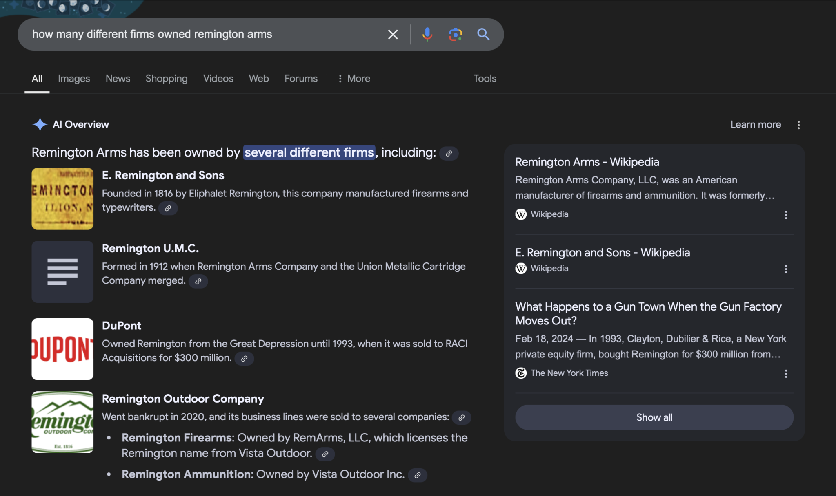Open source link icon after 'several companies:'
The image size is (836, 496).
461,418
